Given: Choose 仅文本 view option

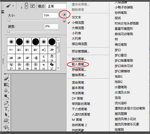Looking at the screenshot, I should coord(76,17).
